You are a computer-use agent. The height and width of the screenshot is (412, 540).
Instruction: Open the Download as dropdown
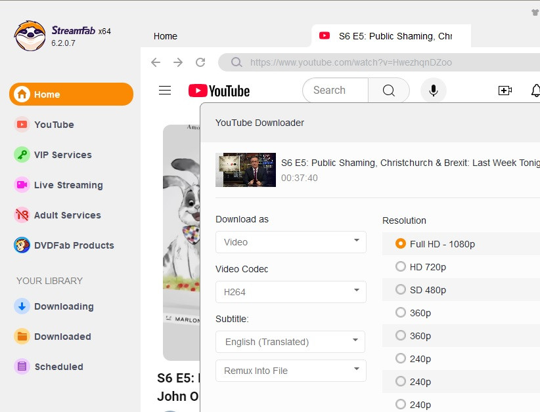pyautogui.click(x=291, y=242)
